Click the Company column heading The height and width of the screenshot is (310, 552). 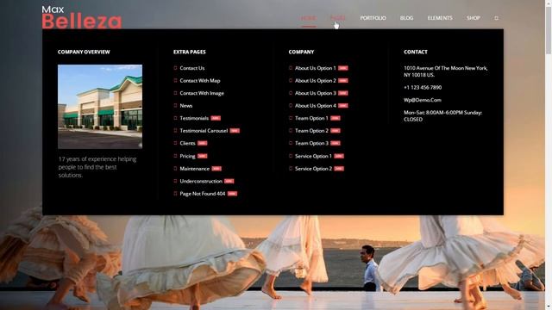pos(301,52)
